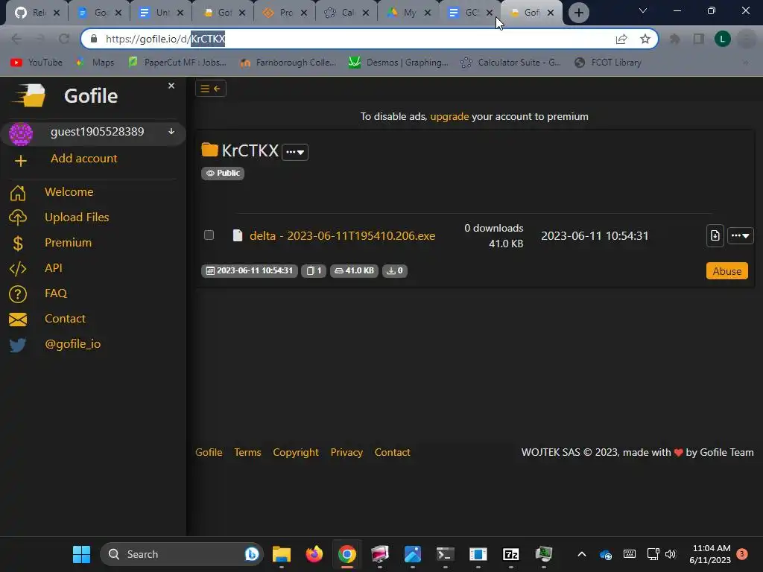Open the FCOT Library bookmark
Screen dimensions: 763x572
coord(608,63)
